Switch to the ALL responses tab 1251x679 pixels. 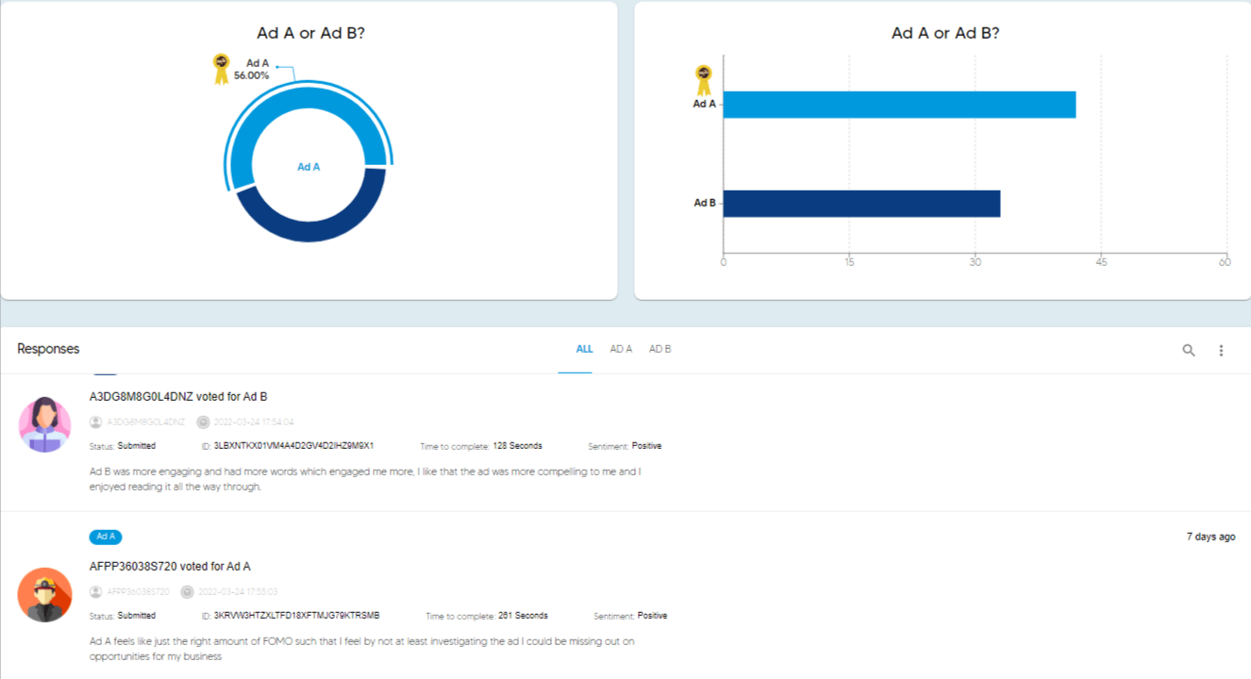click(584, 348)
